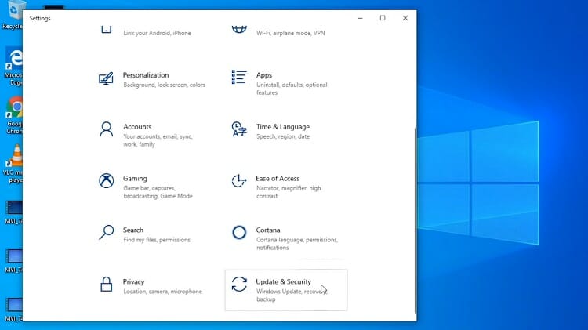Screen dimensions: 588x330
Task: Click the Settings window vertical scrollbar
Action: tap(415, 220)
